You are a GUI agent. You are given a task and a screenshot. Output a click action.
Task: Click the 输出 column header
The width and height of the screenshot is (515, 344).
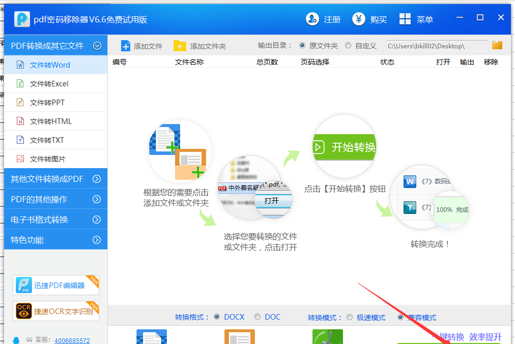467,62
